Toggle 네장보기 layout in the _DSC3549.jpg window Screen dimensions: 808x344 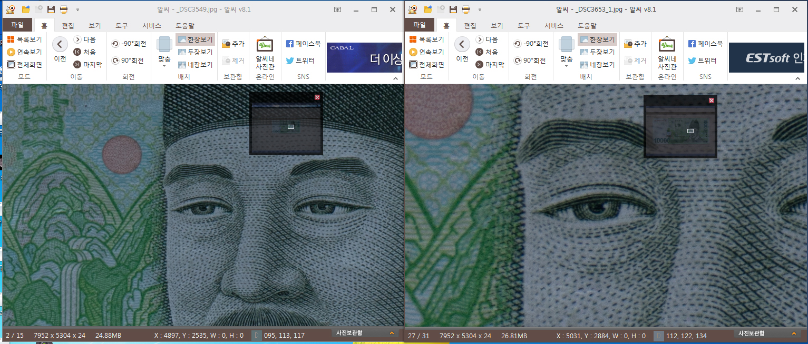click(195, 65)
